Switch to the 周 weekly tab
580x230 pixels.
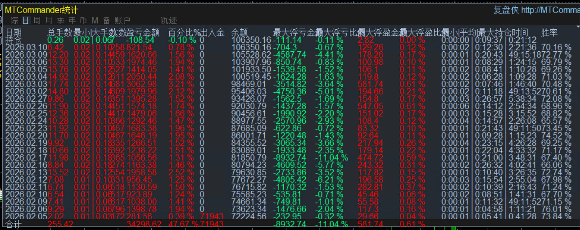click(x=37, y=20)
